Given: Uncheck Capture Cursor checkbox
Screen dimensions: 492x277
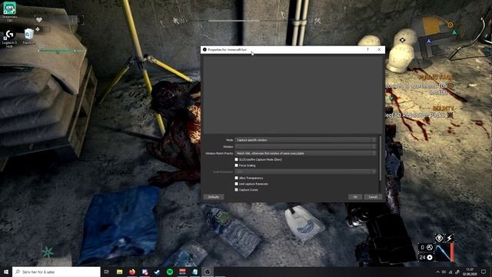Looking at the screenshot, I should tap(236, 190).
